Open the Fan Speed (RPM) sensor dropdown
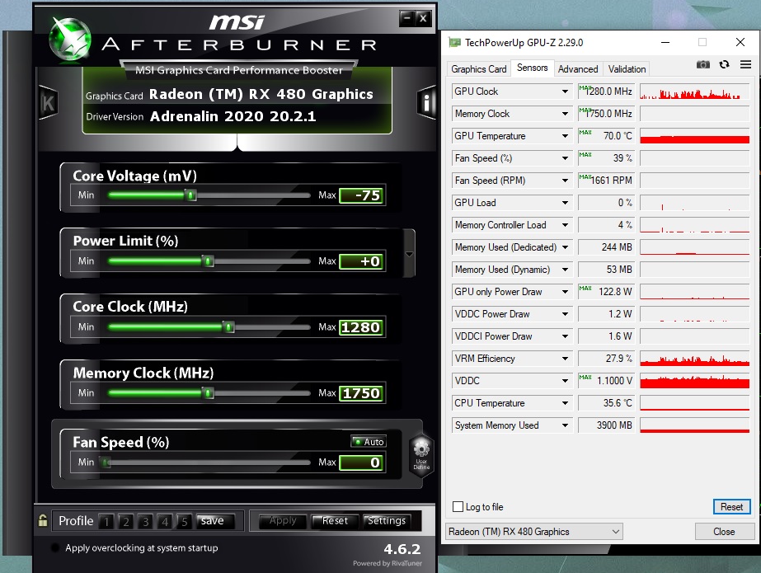The image size is (761, 573). pos(565,181)
